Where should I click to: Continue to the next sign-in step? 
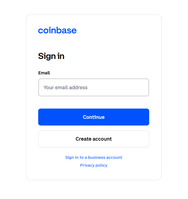[x=94, y=117]
